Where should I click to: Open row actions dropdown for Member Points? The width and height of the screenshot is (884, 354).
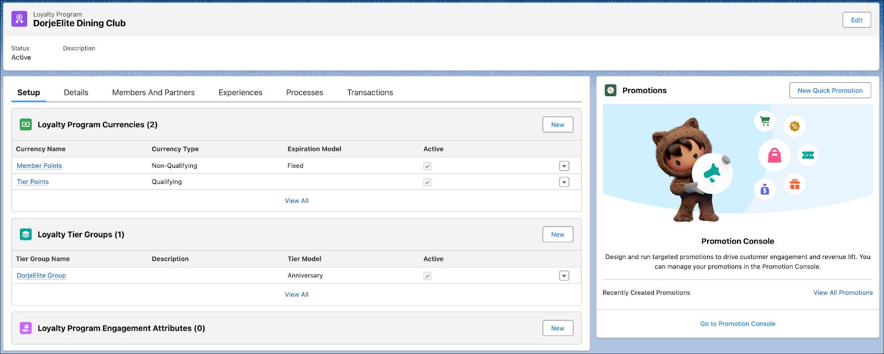564,166
